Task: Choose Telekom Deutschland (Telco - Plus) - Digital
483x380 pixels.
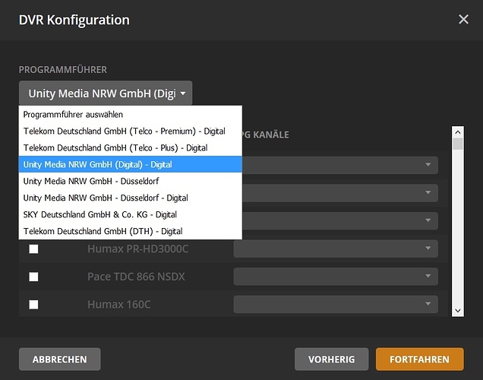Action: click(115, 147)
